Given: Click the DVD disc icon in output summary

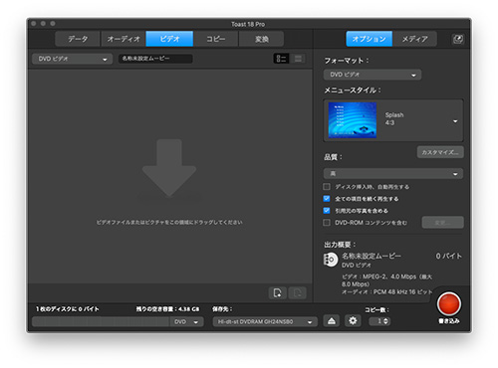Looking at the screenshot, I should click(331, 260).
